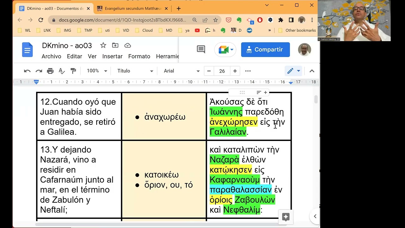Screen dimensions: 405x228
Task: Click the Google Docs address bar URL
Action: [122, 20]
